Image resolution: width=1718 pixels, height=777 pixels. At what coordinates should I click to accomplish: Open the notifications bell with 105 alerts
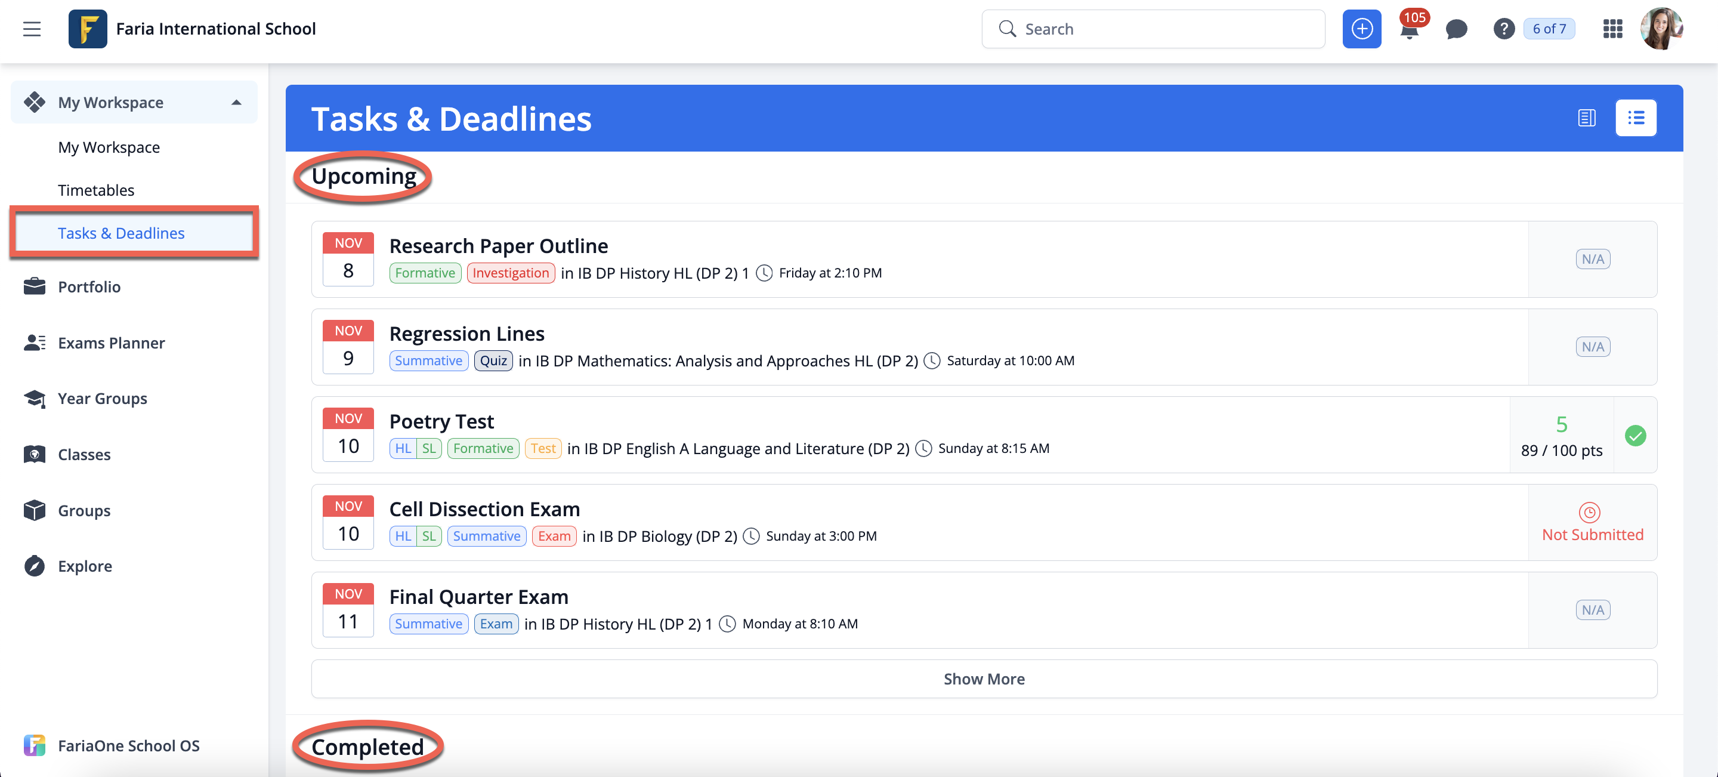(1409, 29)
